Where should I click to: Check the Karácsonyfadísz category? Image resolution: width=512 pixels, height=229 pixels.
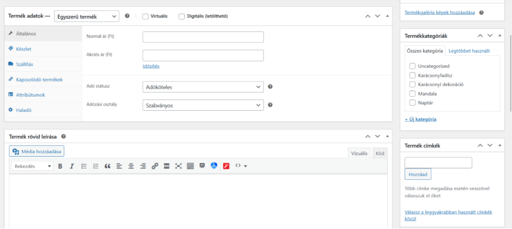pyautogui.click(x=413, y=75)
